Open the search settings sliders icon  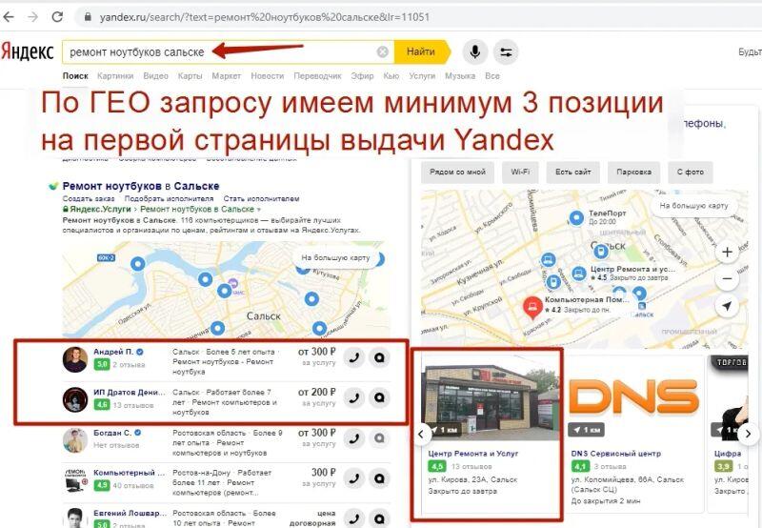pyautogui.click(x=505, y=51)
